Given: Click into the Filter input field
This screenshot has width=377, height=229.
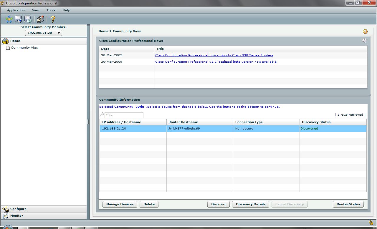Looking at the screenshot, I should point(124,115).
